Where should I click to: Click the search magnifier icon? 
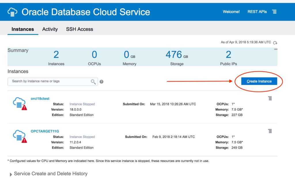(x=93, y=82)
